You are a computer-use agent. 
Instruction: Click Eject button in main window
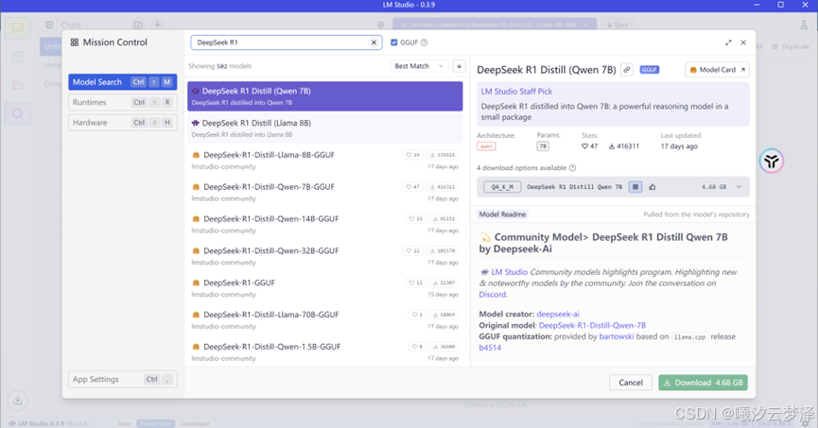pos(618,25)
